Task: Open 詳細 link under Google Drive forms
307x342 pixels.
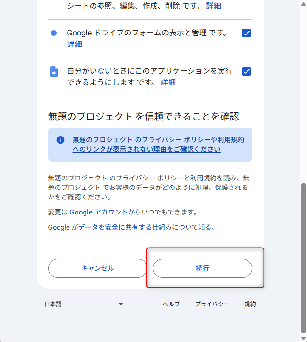Action: pyautogui.click(x=74, y=44)
